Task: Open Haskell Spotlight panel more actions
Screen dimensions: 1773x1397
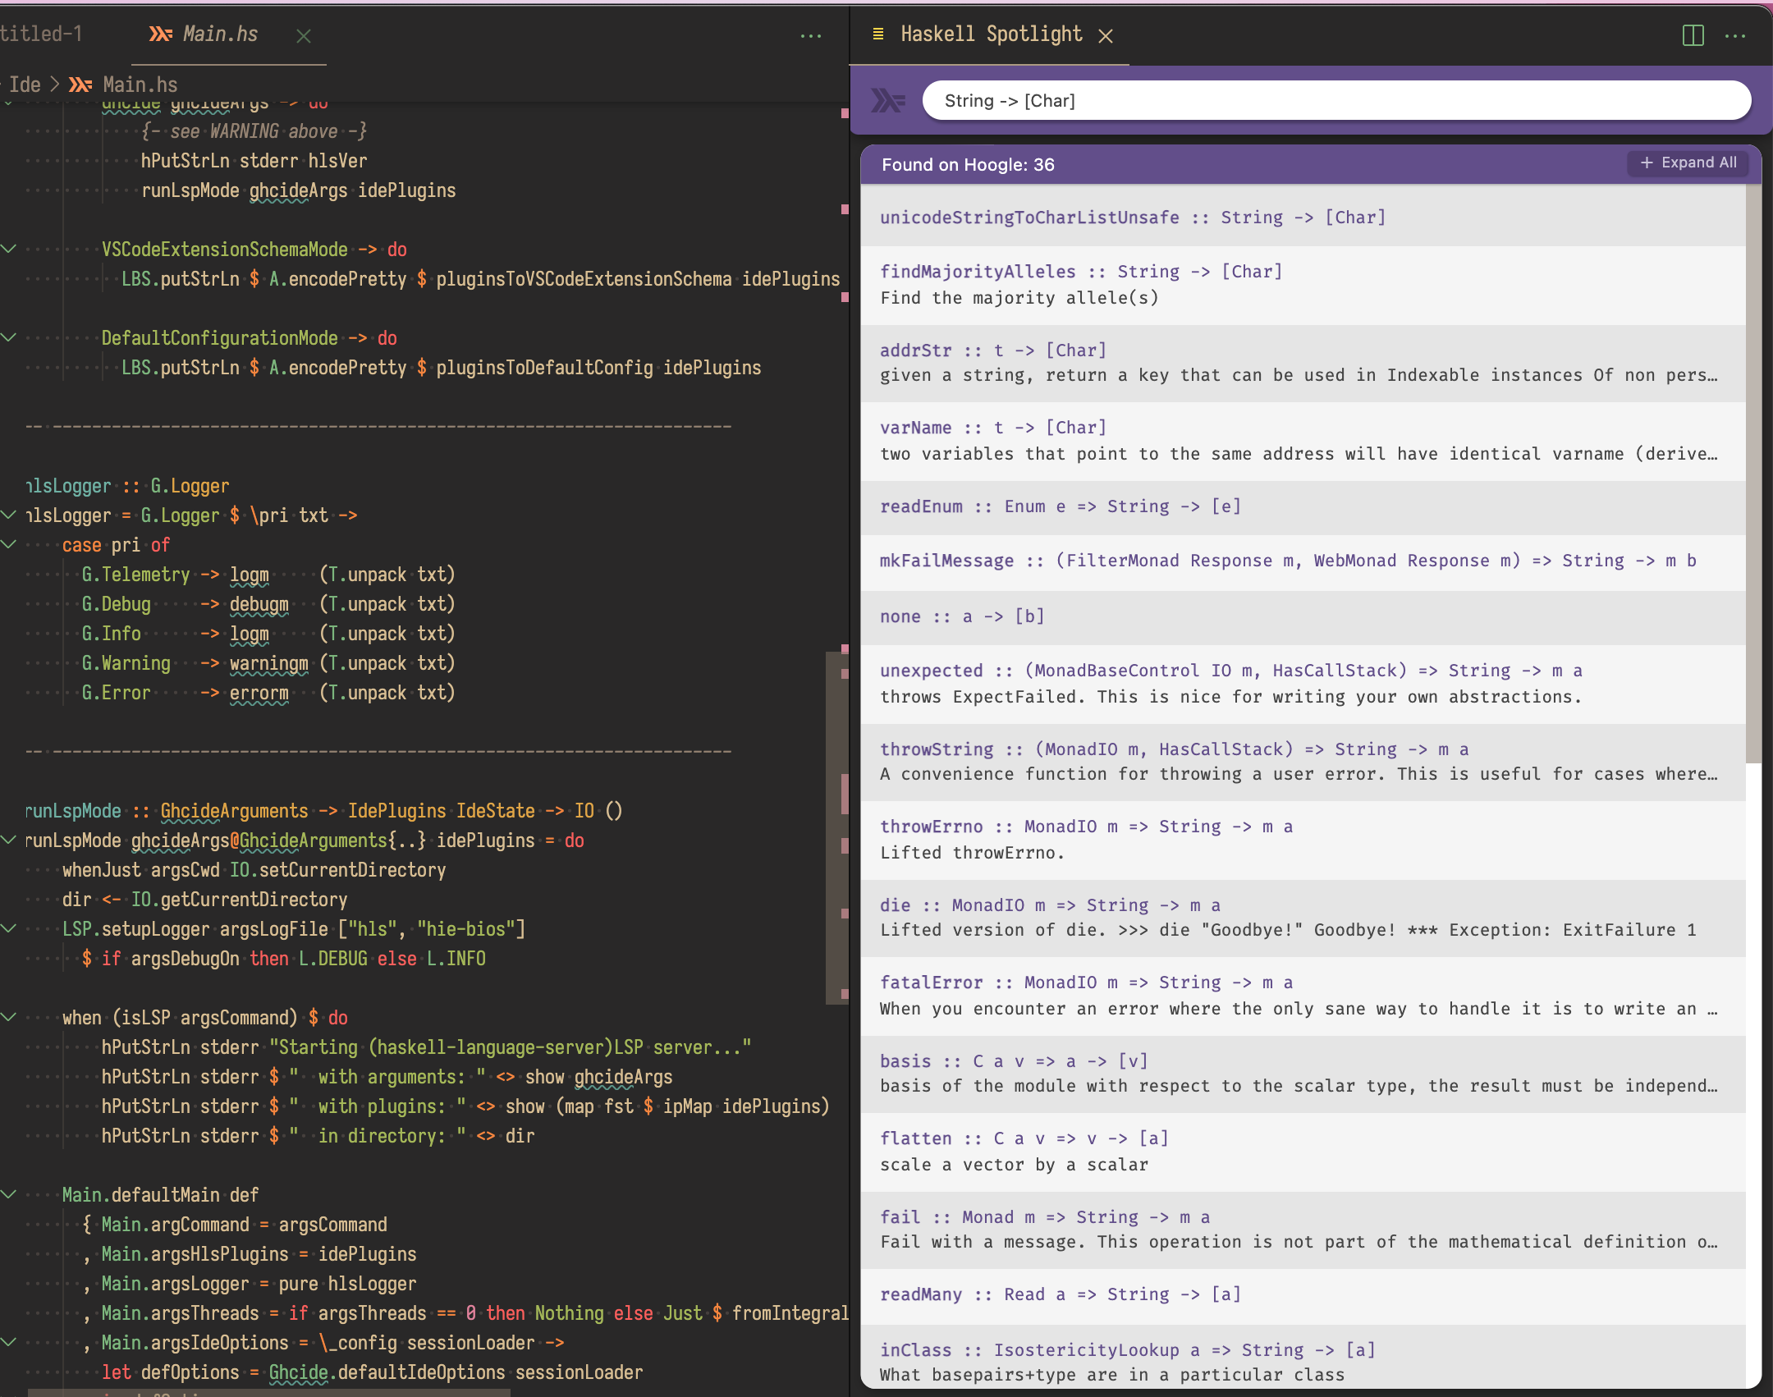Action: pyautogui.click(x=1735, y=35)
